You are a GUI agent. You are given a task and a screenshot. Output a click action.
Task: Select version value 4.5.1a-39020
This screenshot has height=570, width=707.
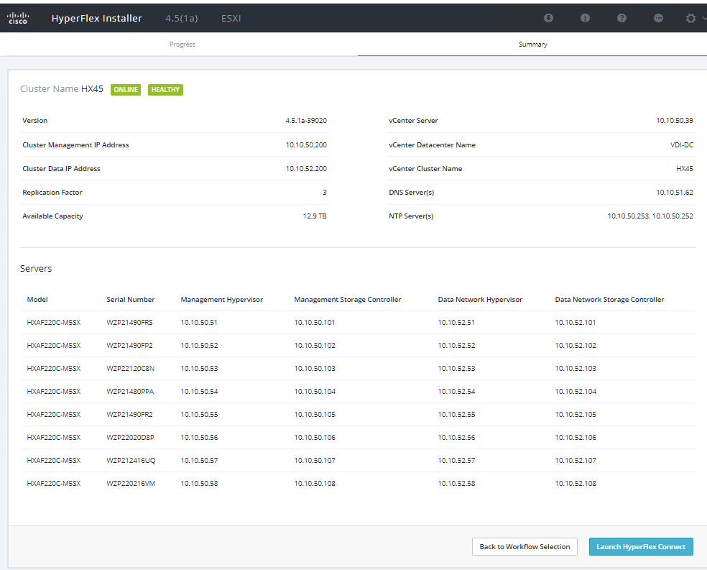pyautogui.click(x=306, y=121)
